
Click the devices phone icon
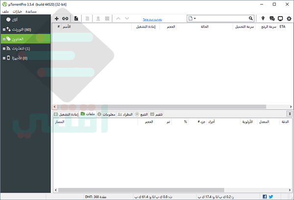(8, 58)
